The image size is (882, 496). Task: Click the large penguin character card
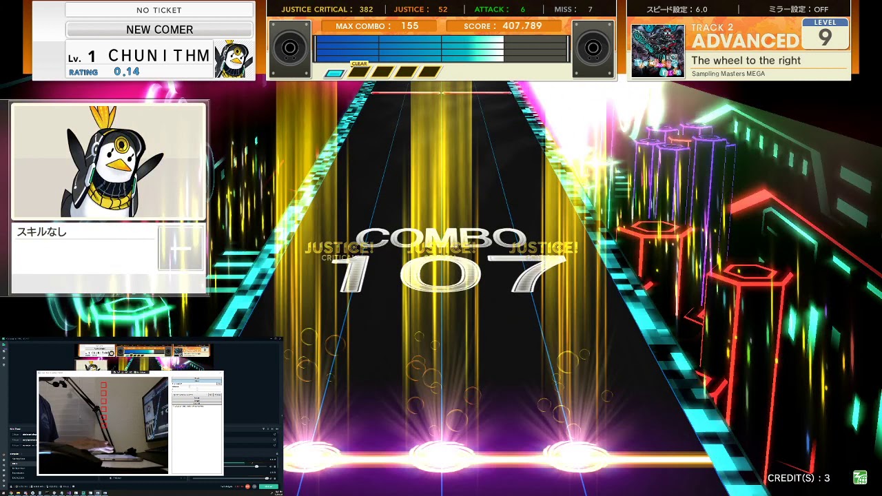pos(109,162)
